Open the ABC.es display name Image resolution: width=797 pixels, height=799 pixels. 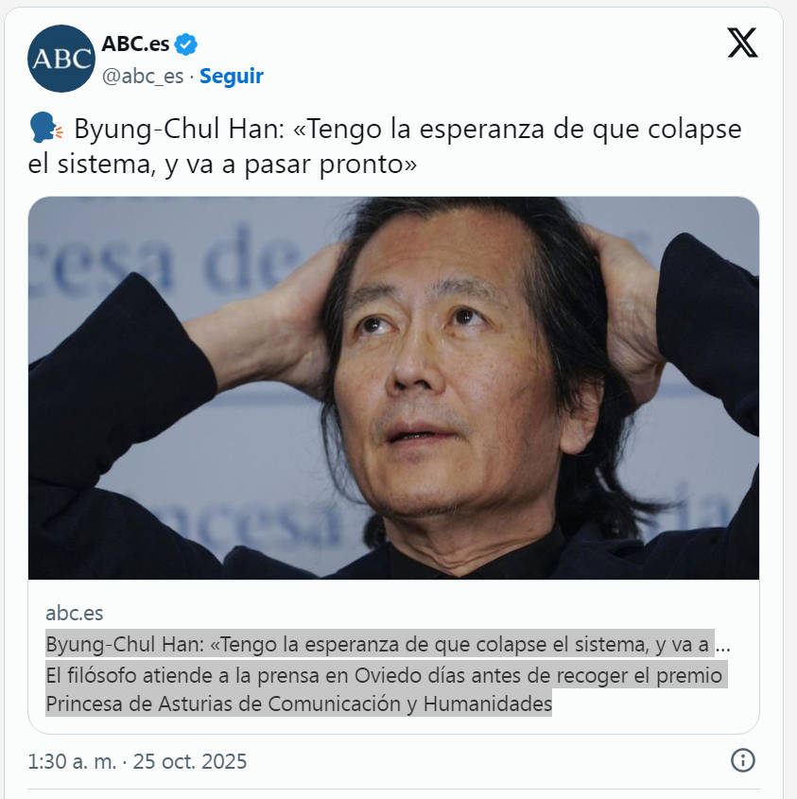(x=135, y=44)
